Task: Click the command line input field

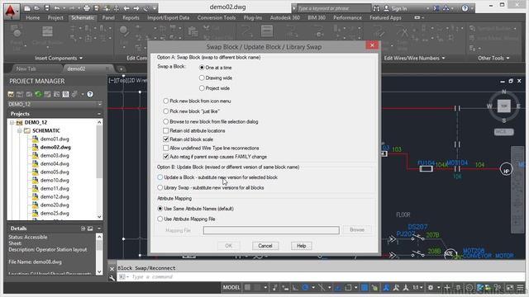Action: pos(321,277)
